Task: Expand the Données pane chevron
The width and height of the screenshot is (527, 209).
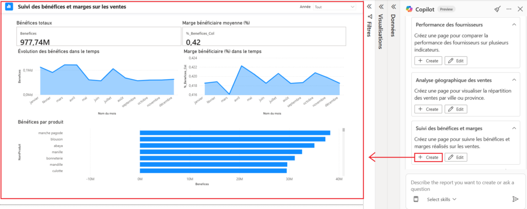Action: [x=393, y=6]
